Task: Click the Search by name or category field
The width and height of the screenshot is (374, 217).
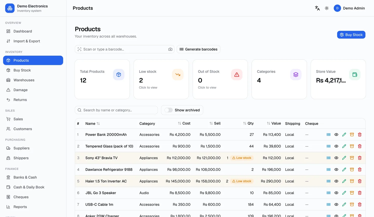Action: pyautogui.click(x=116, y=110)
